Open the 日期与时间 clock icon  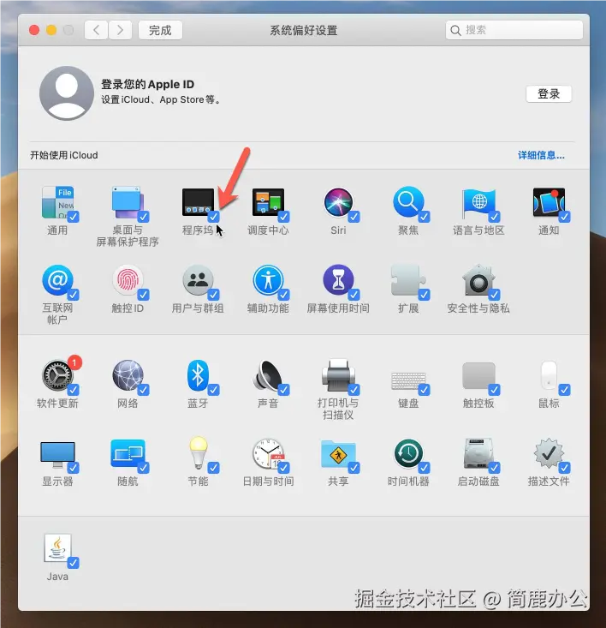(x=268, y=454)
